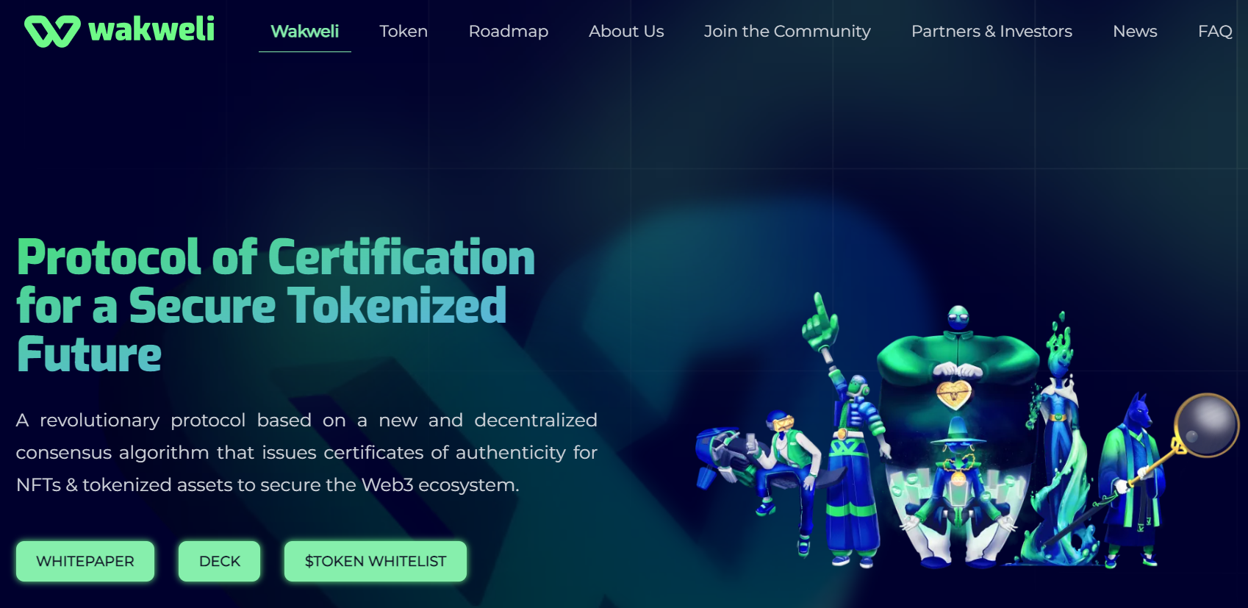Click the Wakweli W logo icon
The width and height of the screenshot is (1248, 608).
pyautogui.click(x=51, y=31)
